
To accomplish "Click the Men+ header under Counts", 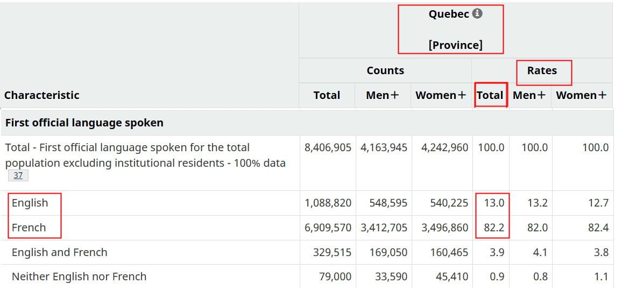I will coord(383,95).
